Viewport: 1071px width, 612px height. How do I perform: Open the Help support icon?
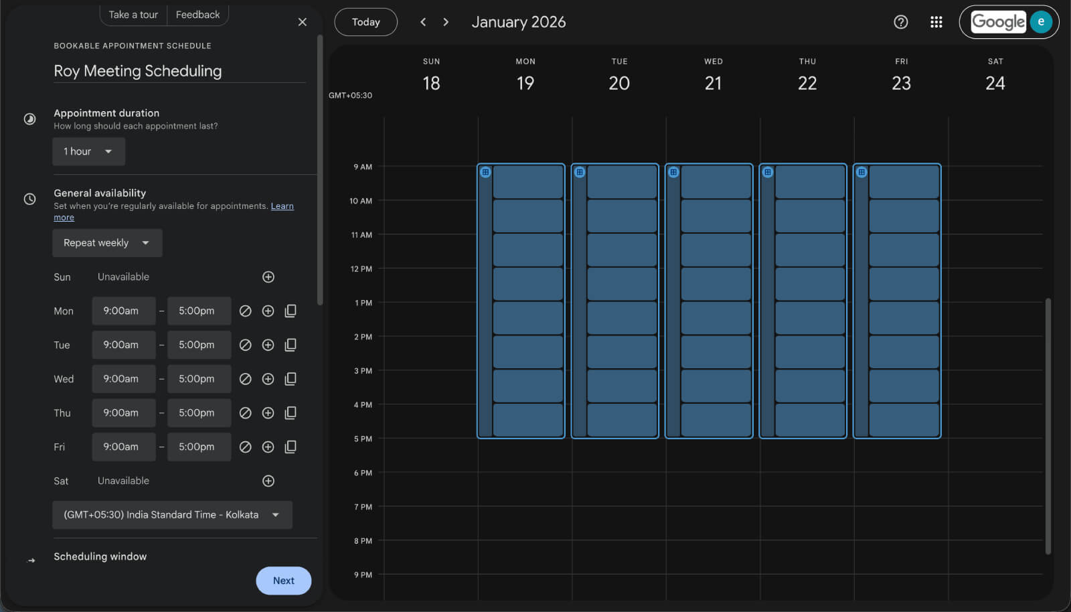click(901, 22)
